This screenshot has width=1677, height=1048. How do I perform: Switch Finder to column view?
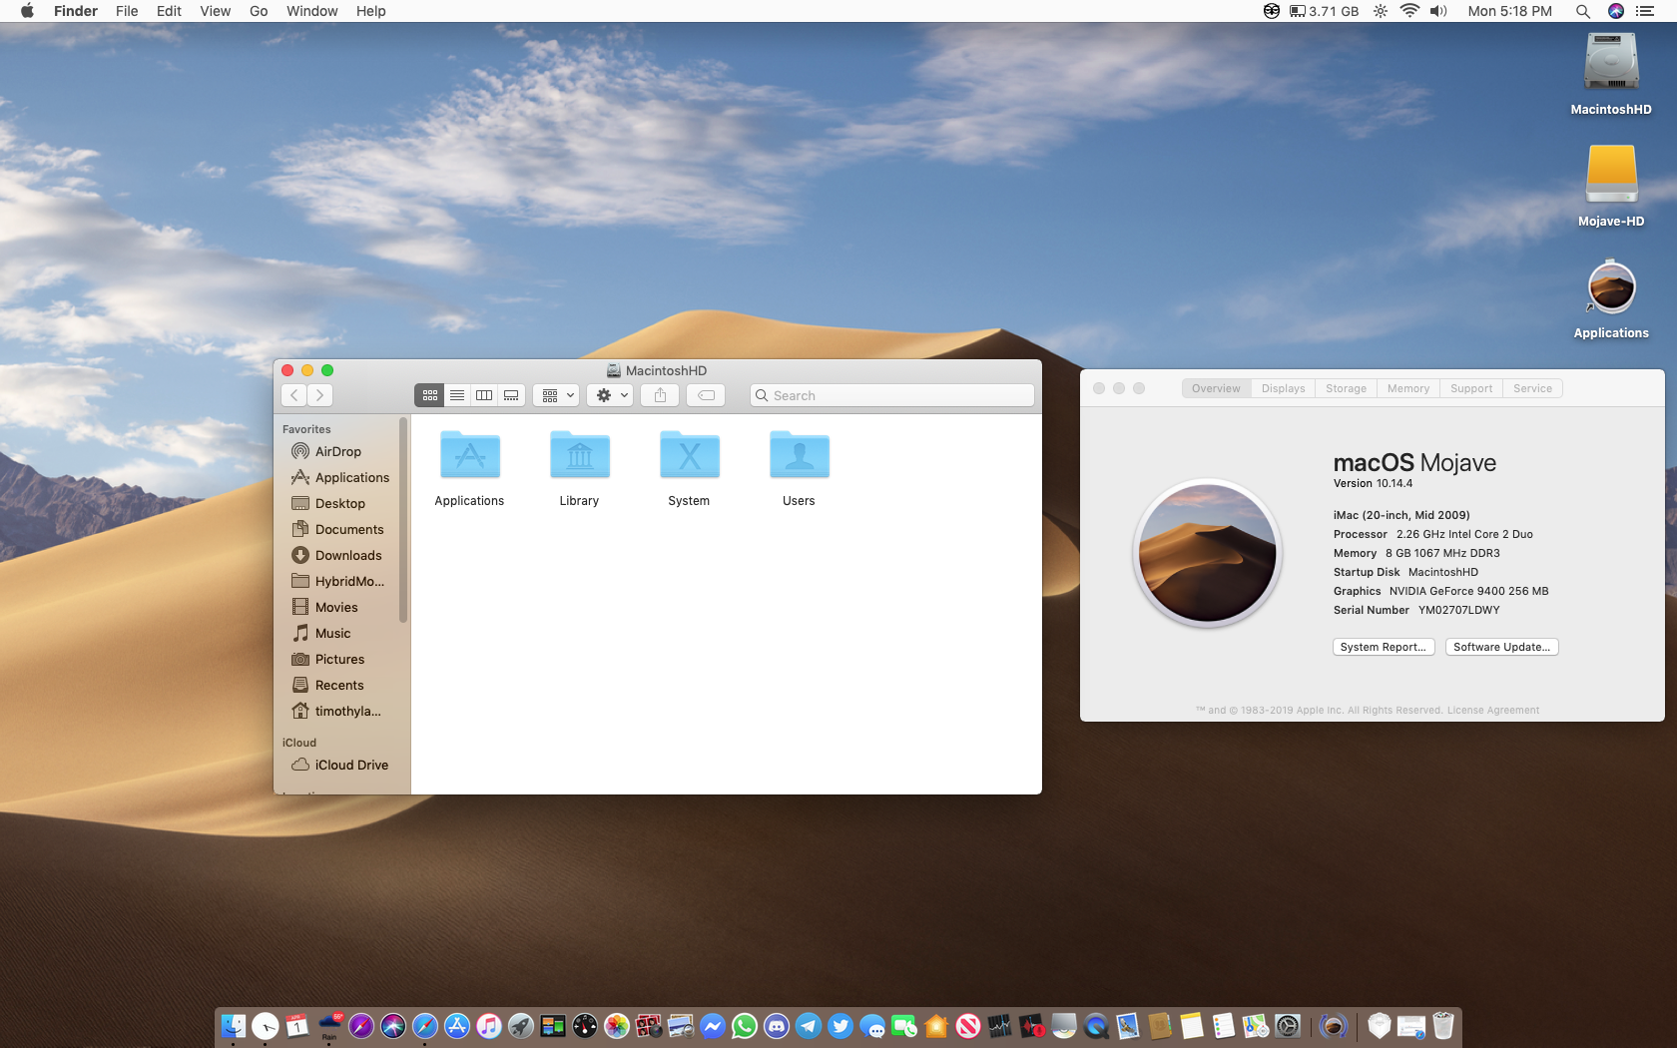(x=484, y=395)
